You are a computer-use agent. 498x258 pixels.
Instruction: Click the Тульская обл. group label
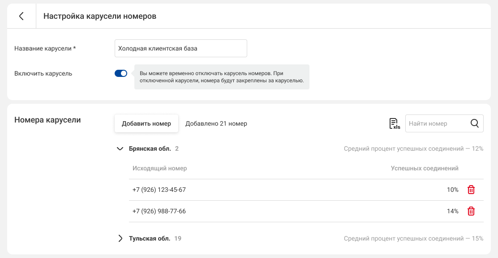pos(150,239)
